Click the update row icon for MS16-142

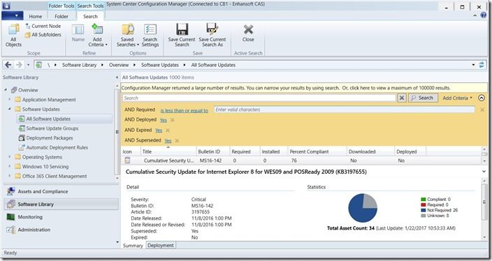point(127,161)
